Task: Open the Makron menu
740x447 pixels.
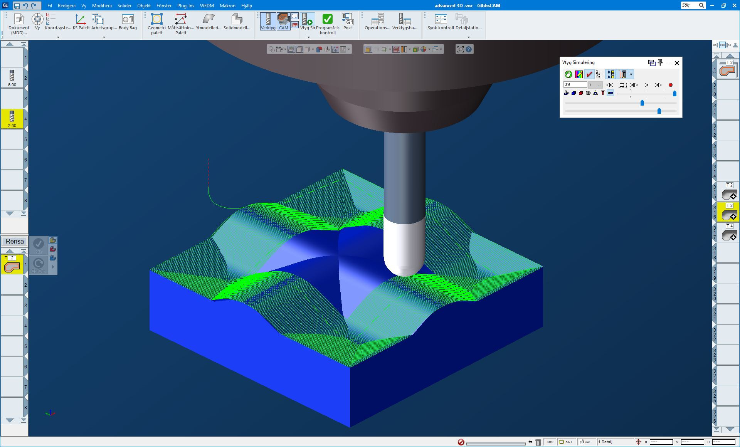Action: (x=227, y=6)
